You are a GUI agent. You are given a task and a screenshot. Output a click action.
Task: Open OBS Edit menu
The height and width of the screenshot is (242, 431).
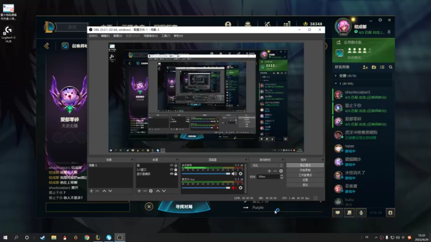(x=105, y=36)
